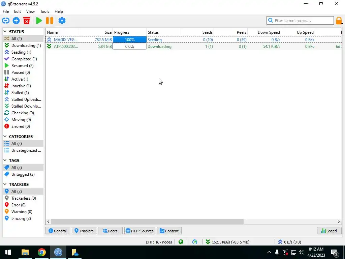This screenshot has width=345, height=259.
Task: Open the Help menu
Action: (x=59, y=11)
